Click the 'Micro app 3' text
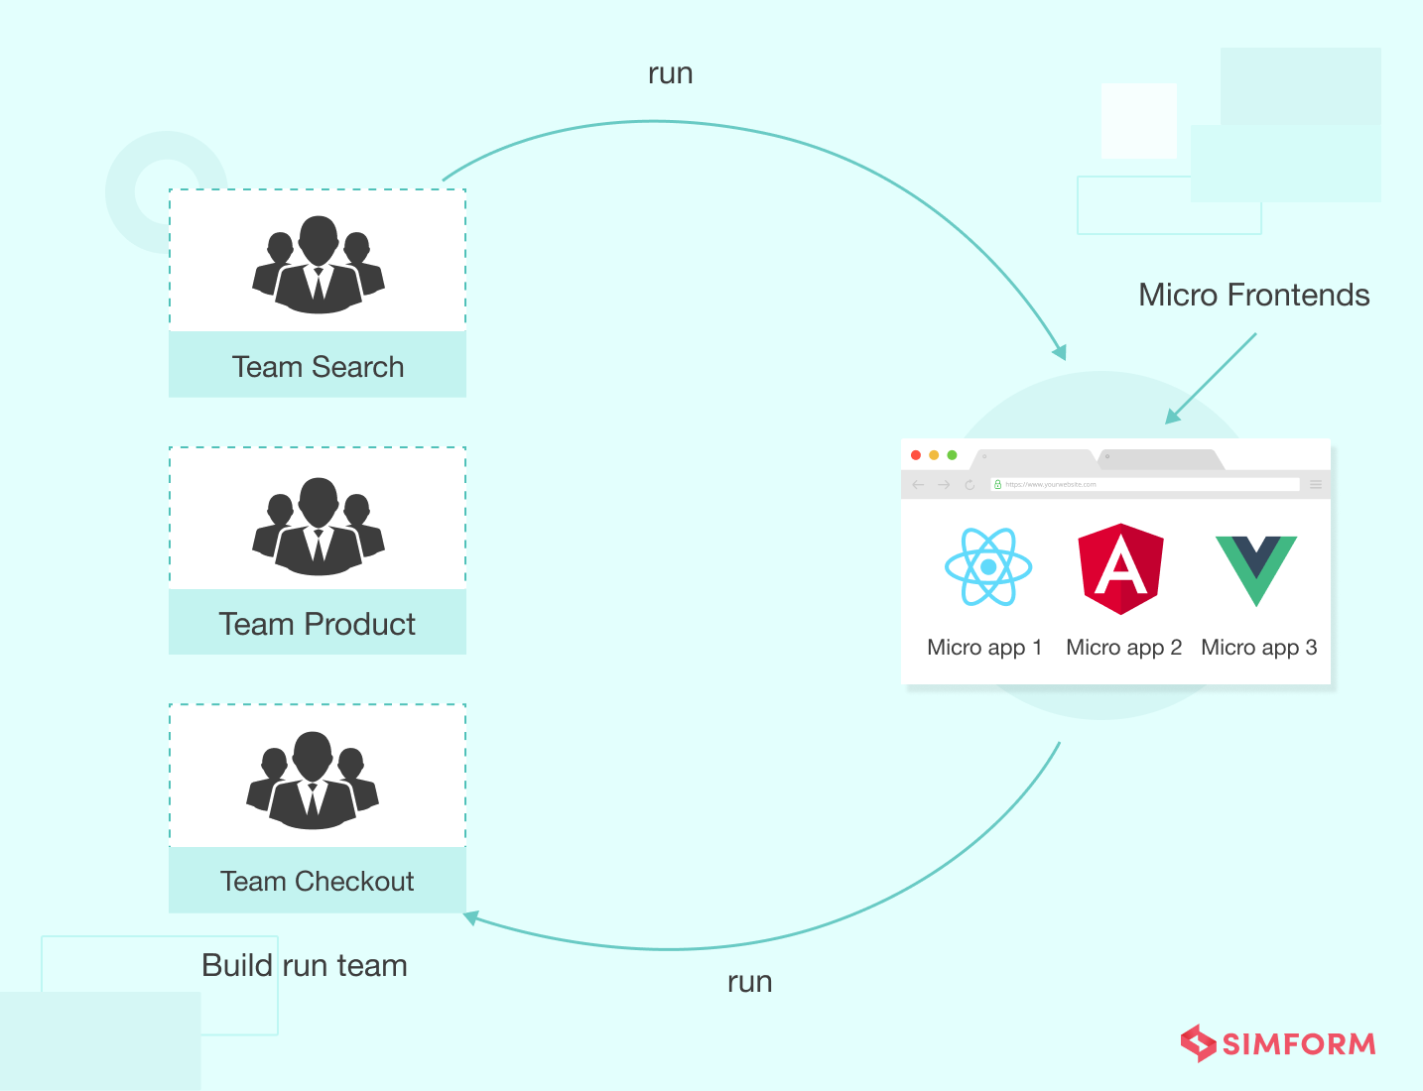The width and height of the screenshot is (1423, 1091). (1259, 648)
